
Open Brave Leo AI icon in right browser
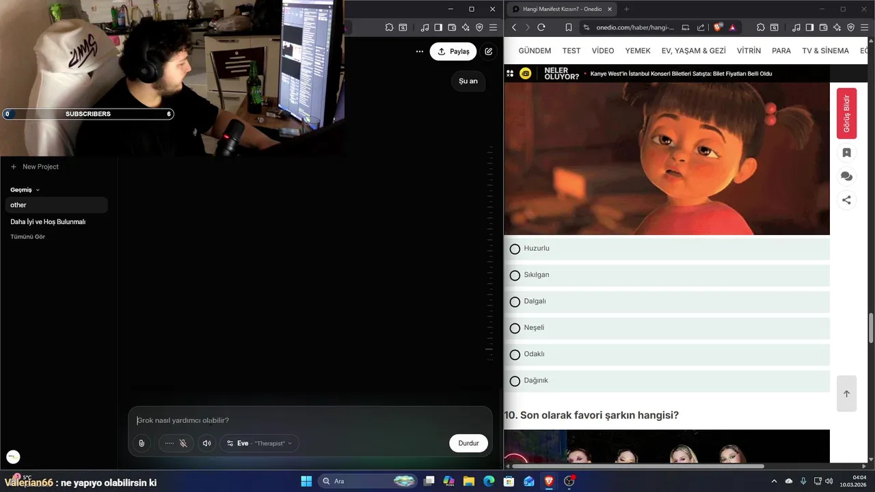click(837, 27)
